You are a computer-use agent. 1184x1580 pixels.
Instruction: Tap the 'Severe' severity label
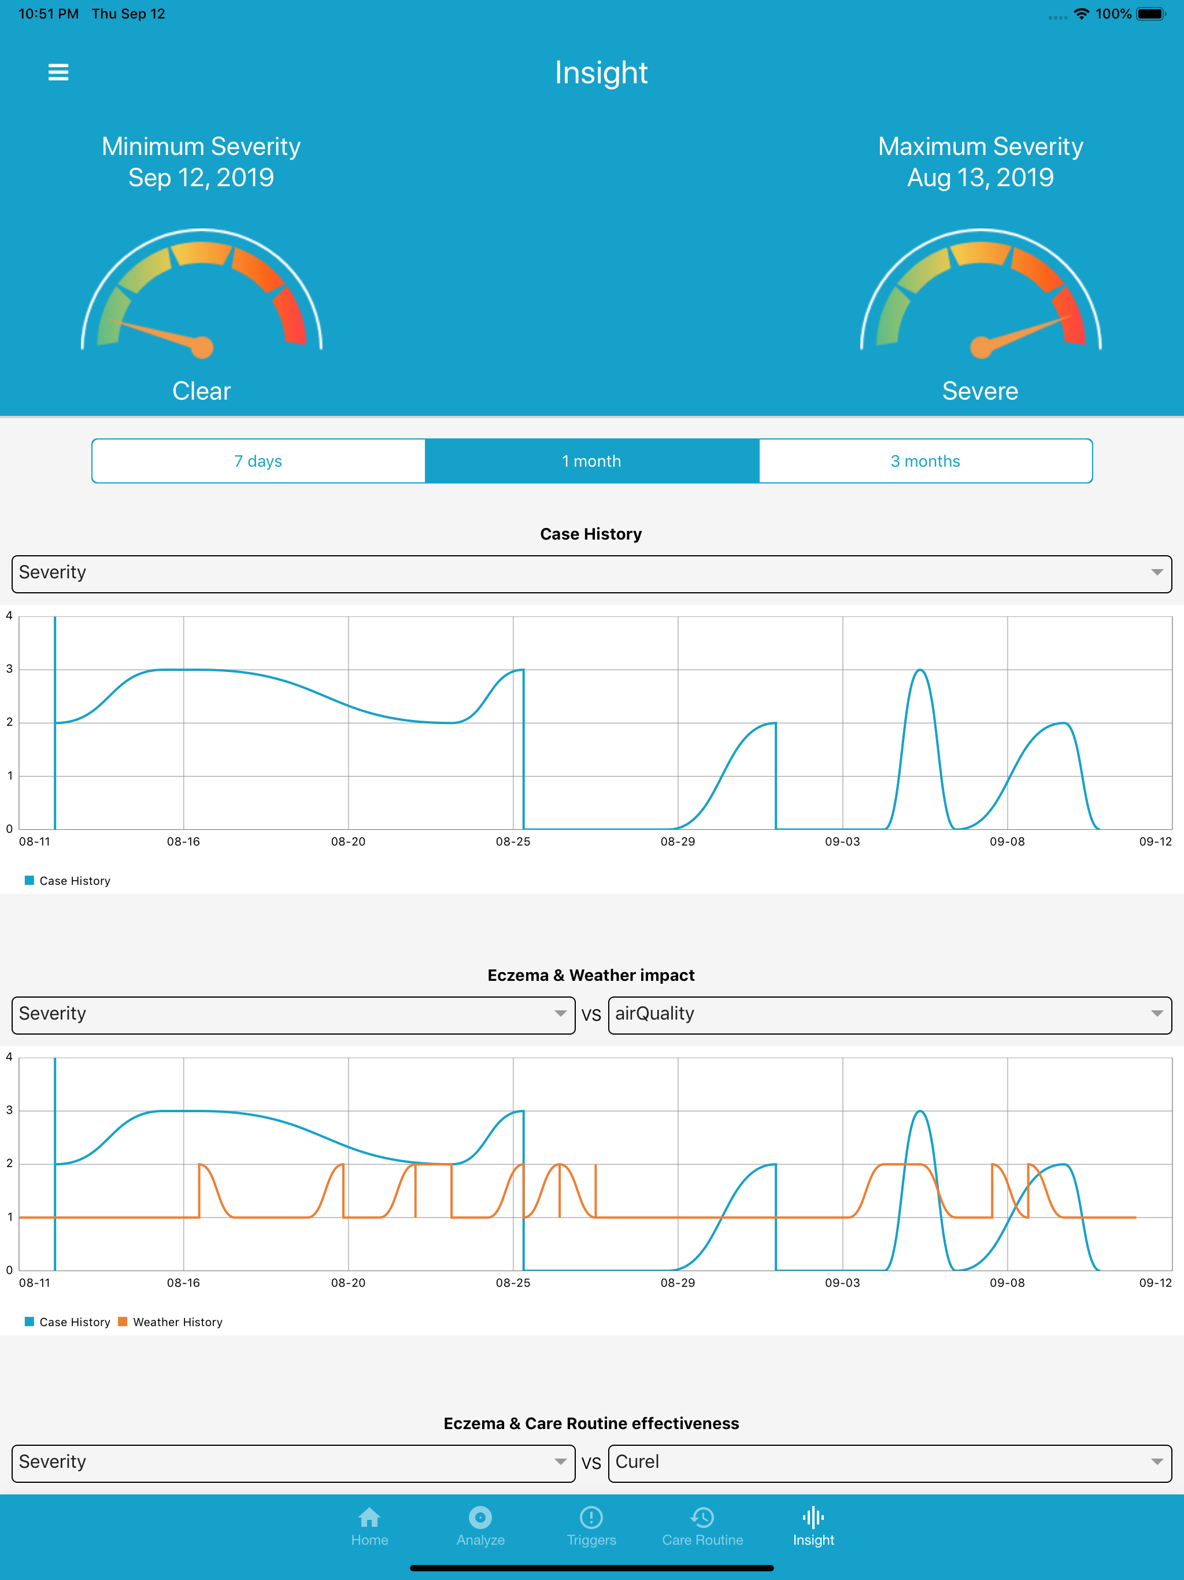(980, 391)
